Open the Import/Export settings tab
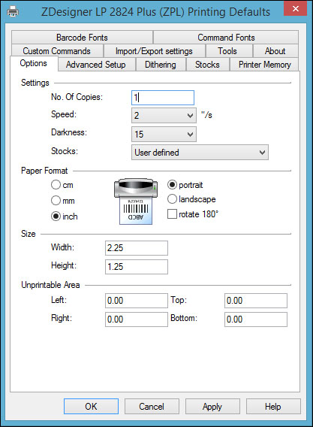This screenshot has width=313, height=427. 154,51
